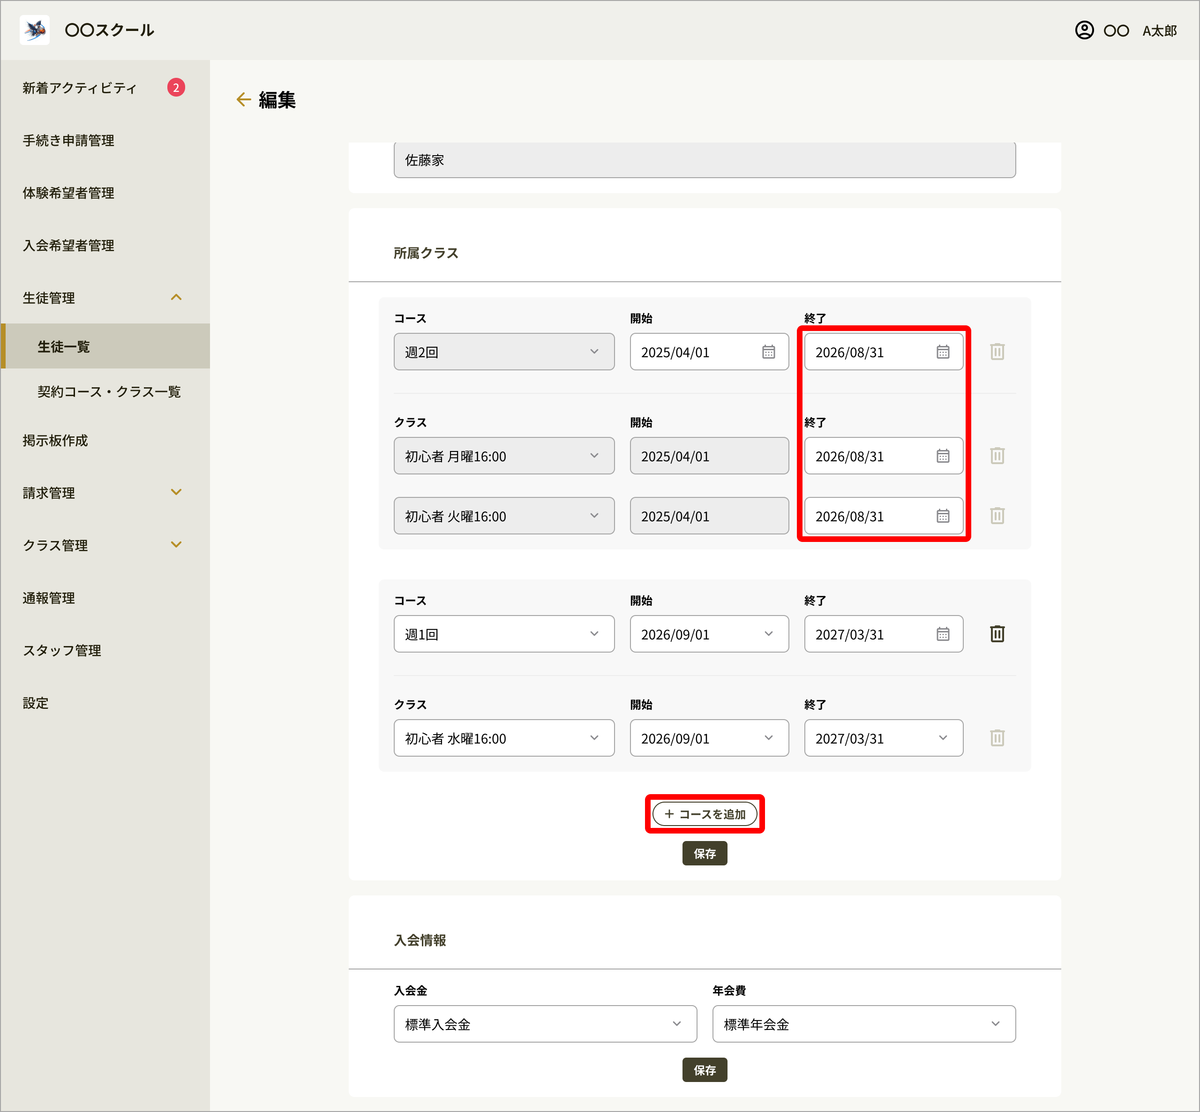1200x1112 pixels.
Task: Open 水曜16:00 class start date dropdown
Action: [x=709, y=738]
